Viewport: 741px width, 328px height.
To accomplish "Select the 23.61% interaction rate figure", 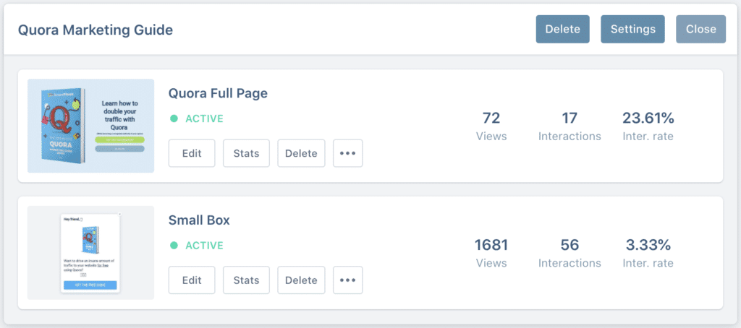I will coord(648,118).
